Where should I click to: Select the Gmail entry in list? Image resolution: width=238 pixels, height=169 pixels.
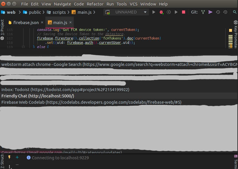click(119, 152)
